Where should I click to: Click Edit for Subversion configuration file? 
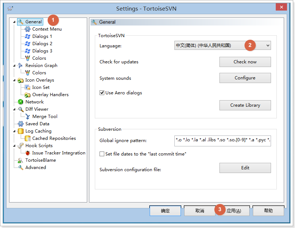[x=245, y=168]
